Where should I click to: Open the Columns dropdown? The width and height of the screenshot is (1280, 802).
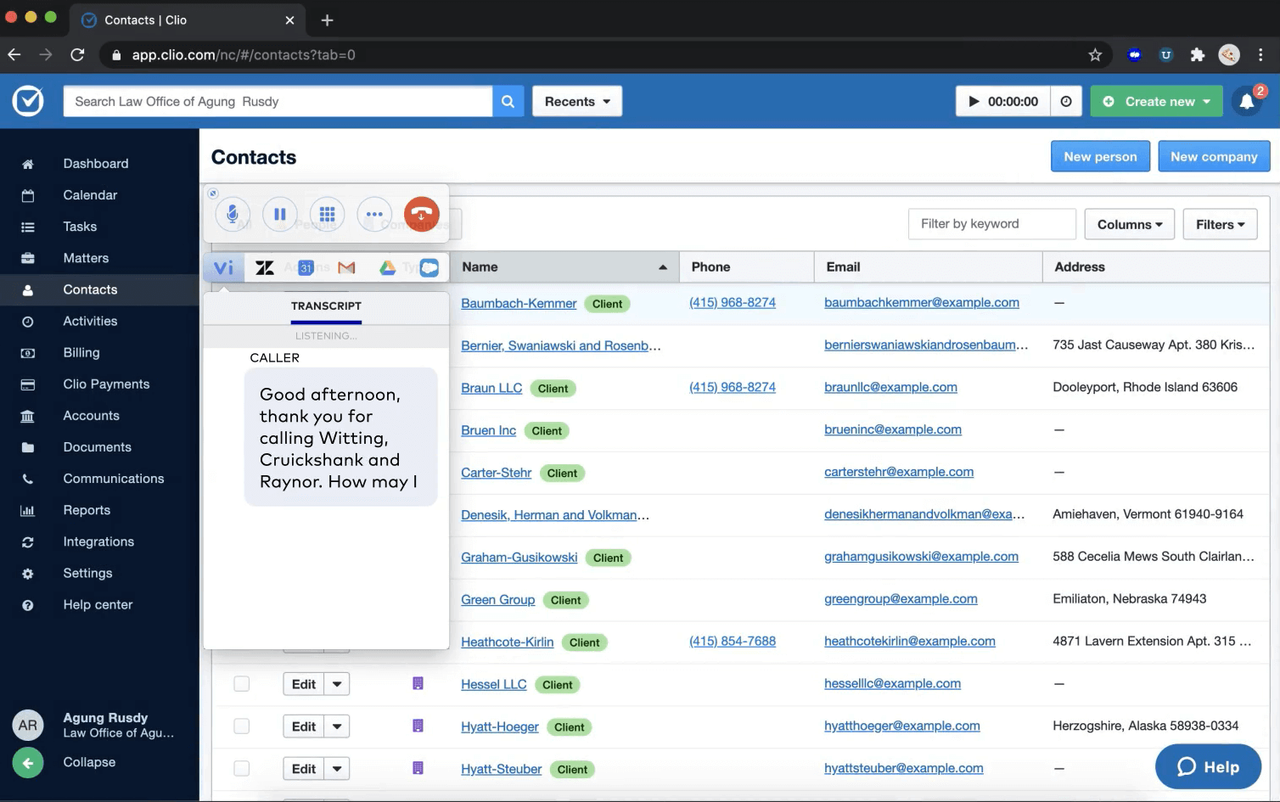pos(1129,223)
